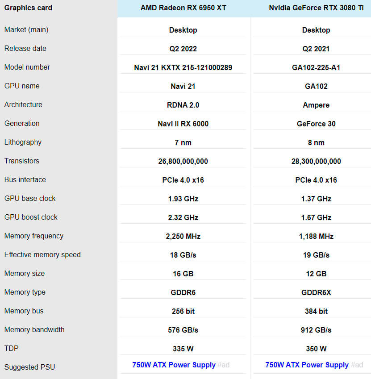Select the AMD Radeon RX 6950 XT header
This screenshot has width=371, height=379.
point(183,8)
